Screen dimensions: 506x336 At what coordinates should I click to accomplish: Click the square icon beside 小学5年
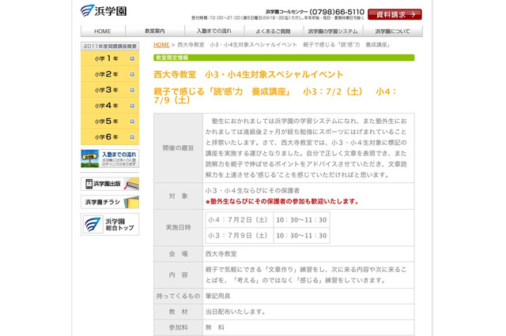132,121
